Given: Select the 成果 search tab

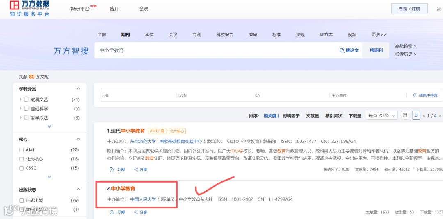Looking at the screenshot, I should click(x=253, y=35).
